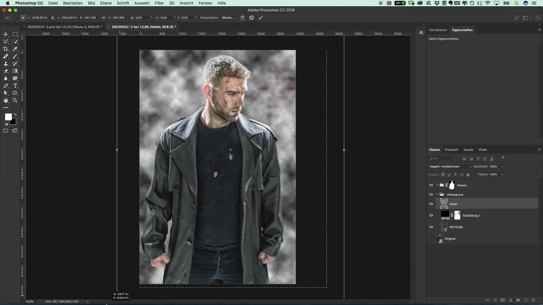Add a layer mask at panel bottom
This screenshot has width=543, height=305.
[x=503, y=300]
